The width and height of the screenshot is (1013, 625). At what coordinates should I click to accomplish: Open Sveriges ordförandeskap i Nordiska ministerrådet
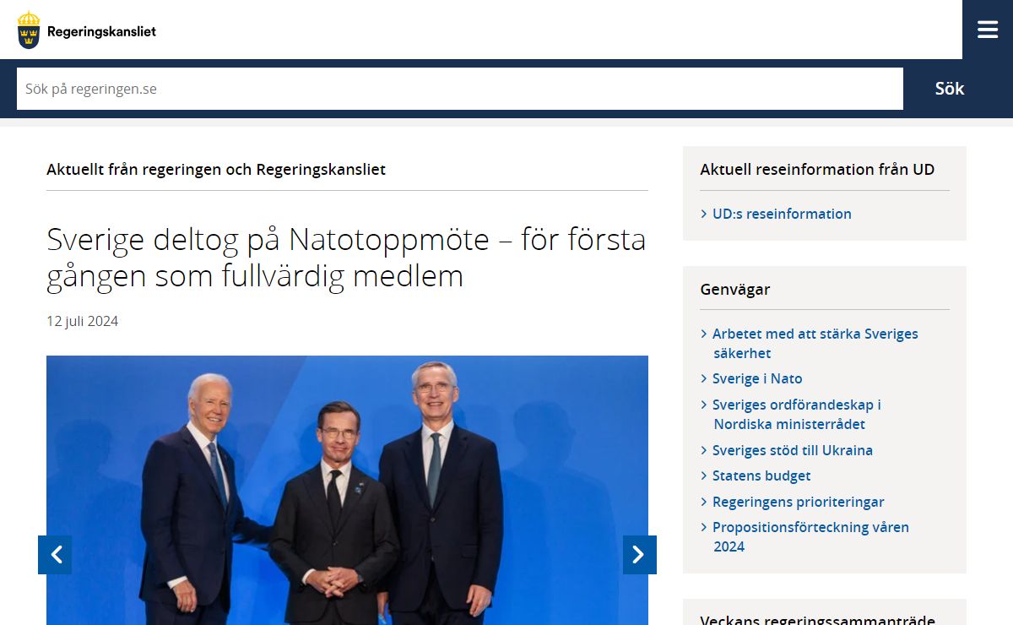point(796,414)
